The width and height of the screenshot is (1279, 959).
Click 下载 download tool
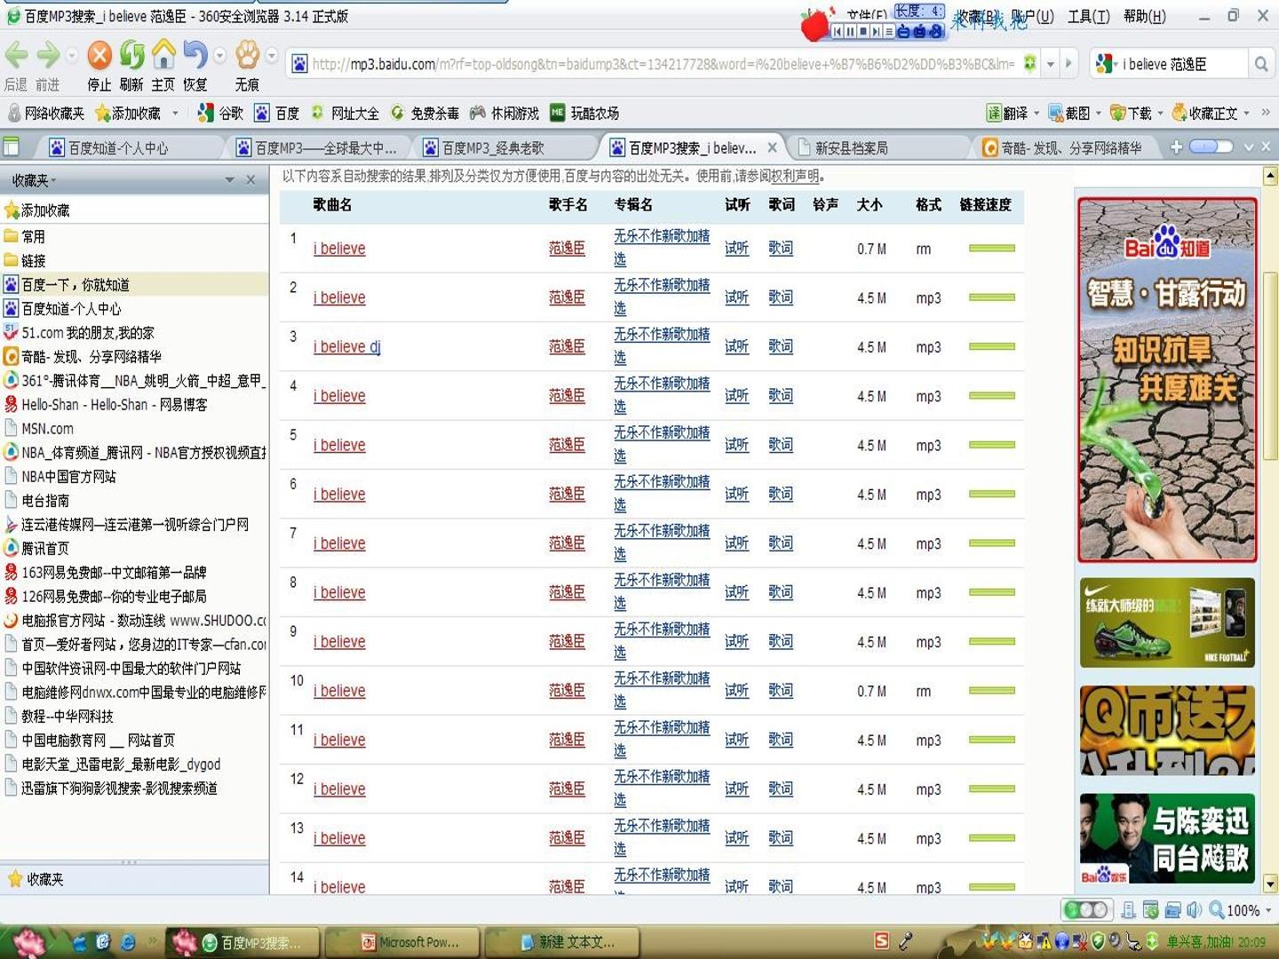pyautogui.click(x=1131, y=113)
